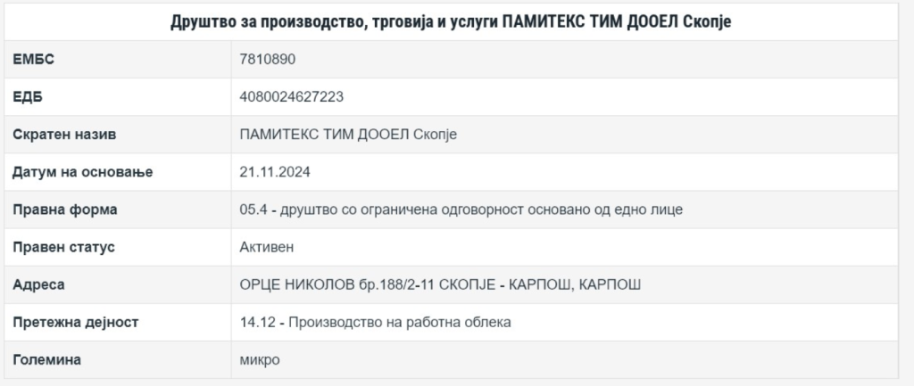Click the Претежна дејност label
The height and width of the screenshot is (386, 914).
point(76,322)
